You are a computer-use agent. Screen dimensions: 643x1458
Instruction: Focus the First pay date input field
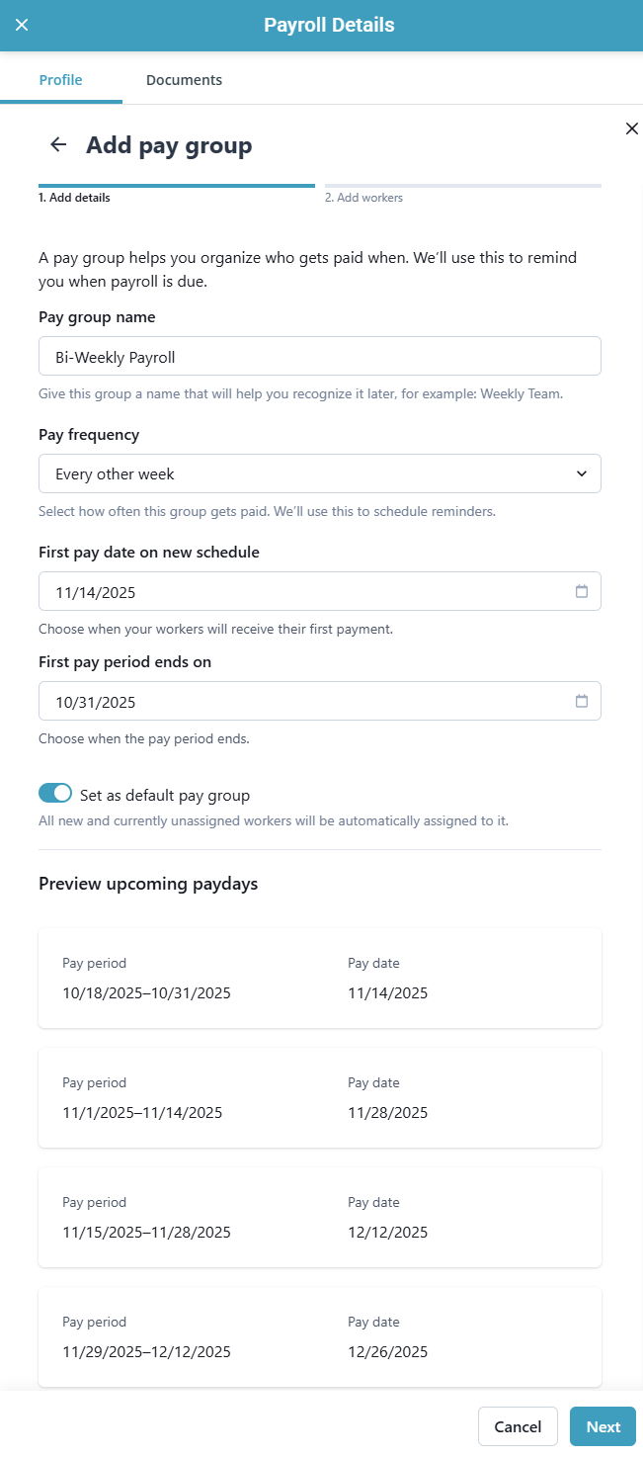(296, 591)
